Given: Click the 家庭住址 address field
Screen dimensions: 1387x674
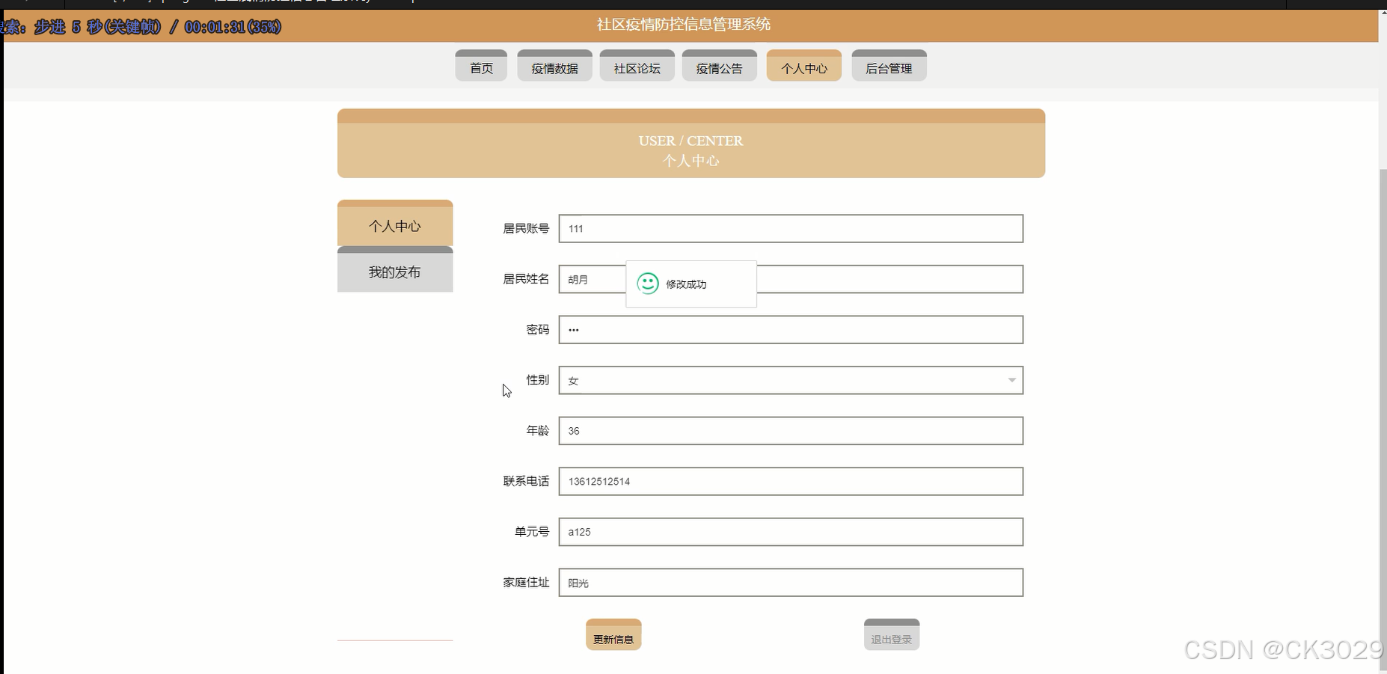Looking at the screenshot, I should pyautogui.click(x=790, y=582).
